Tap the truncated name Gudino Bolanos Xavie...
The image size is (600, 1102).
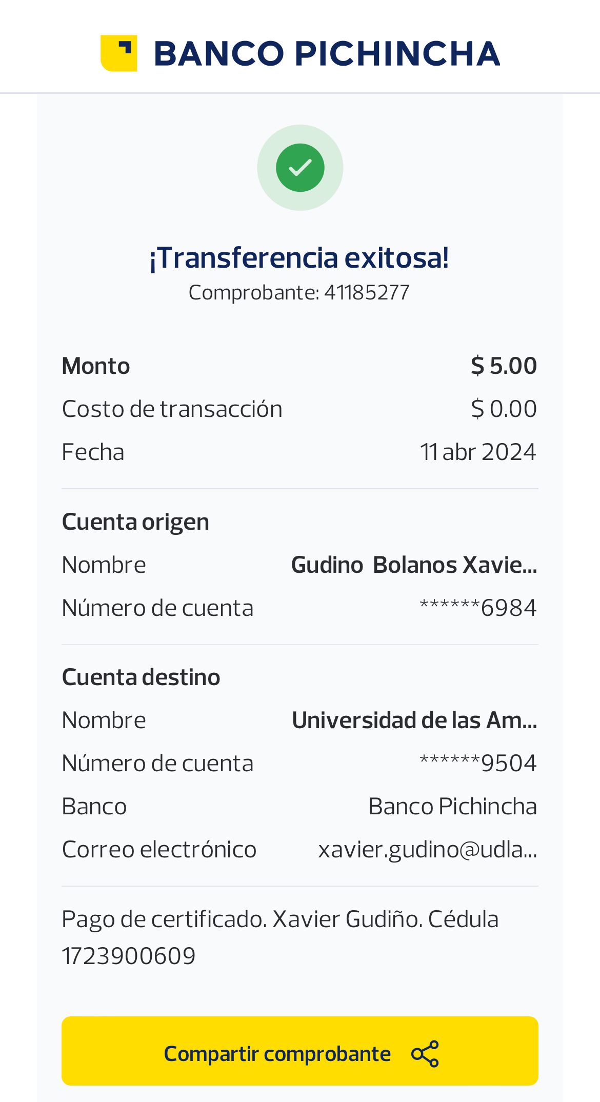414,565
